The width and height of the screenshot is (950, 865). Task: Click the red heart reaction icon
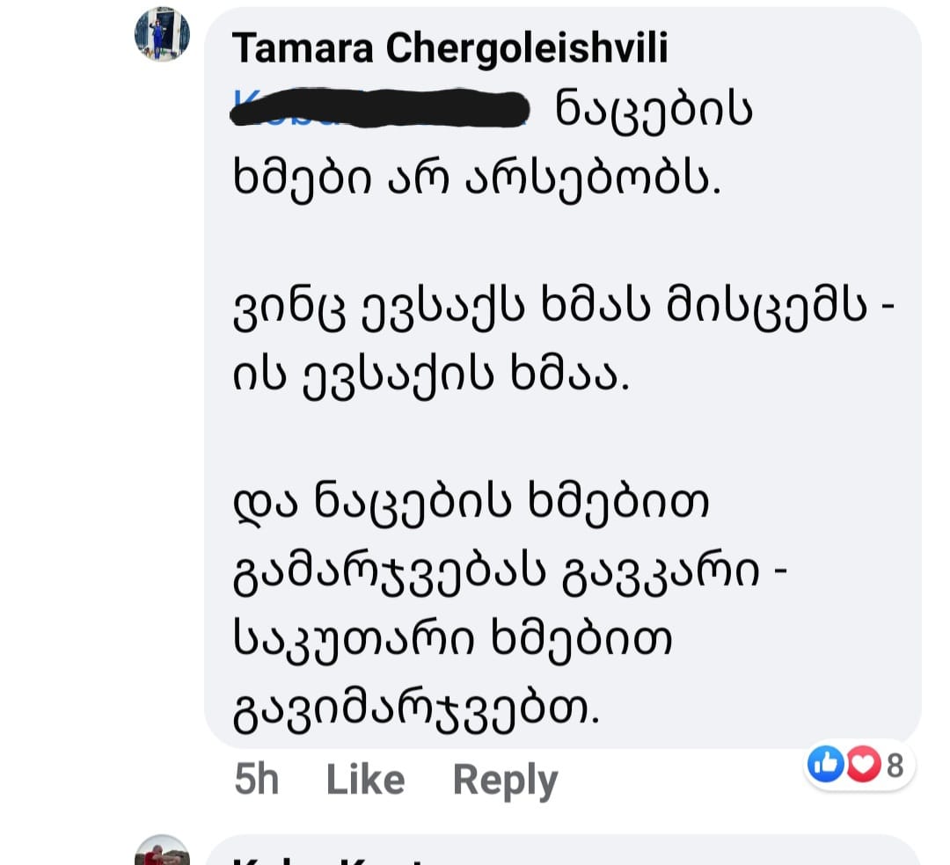coord(865,766)
